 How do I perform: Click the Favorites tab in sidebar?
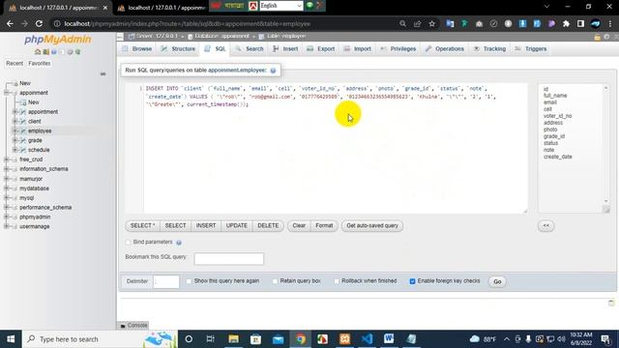tap(40, 63)
